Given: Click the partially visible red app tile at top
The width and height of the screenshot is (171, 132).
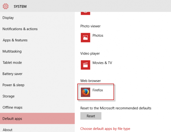Looking at the screenshot, I should click(x=85, y=13).
